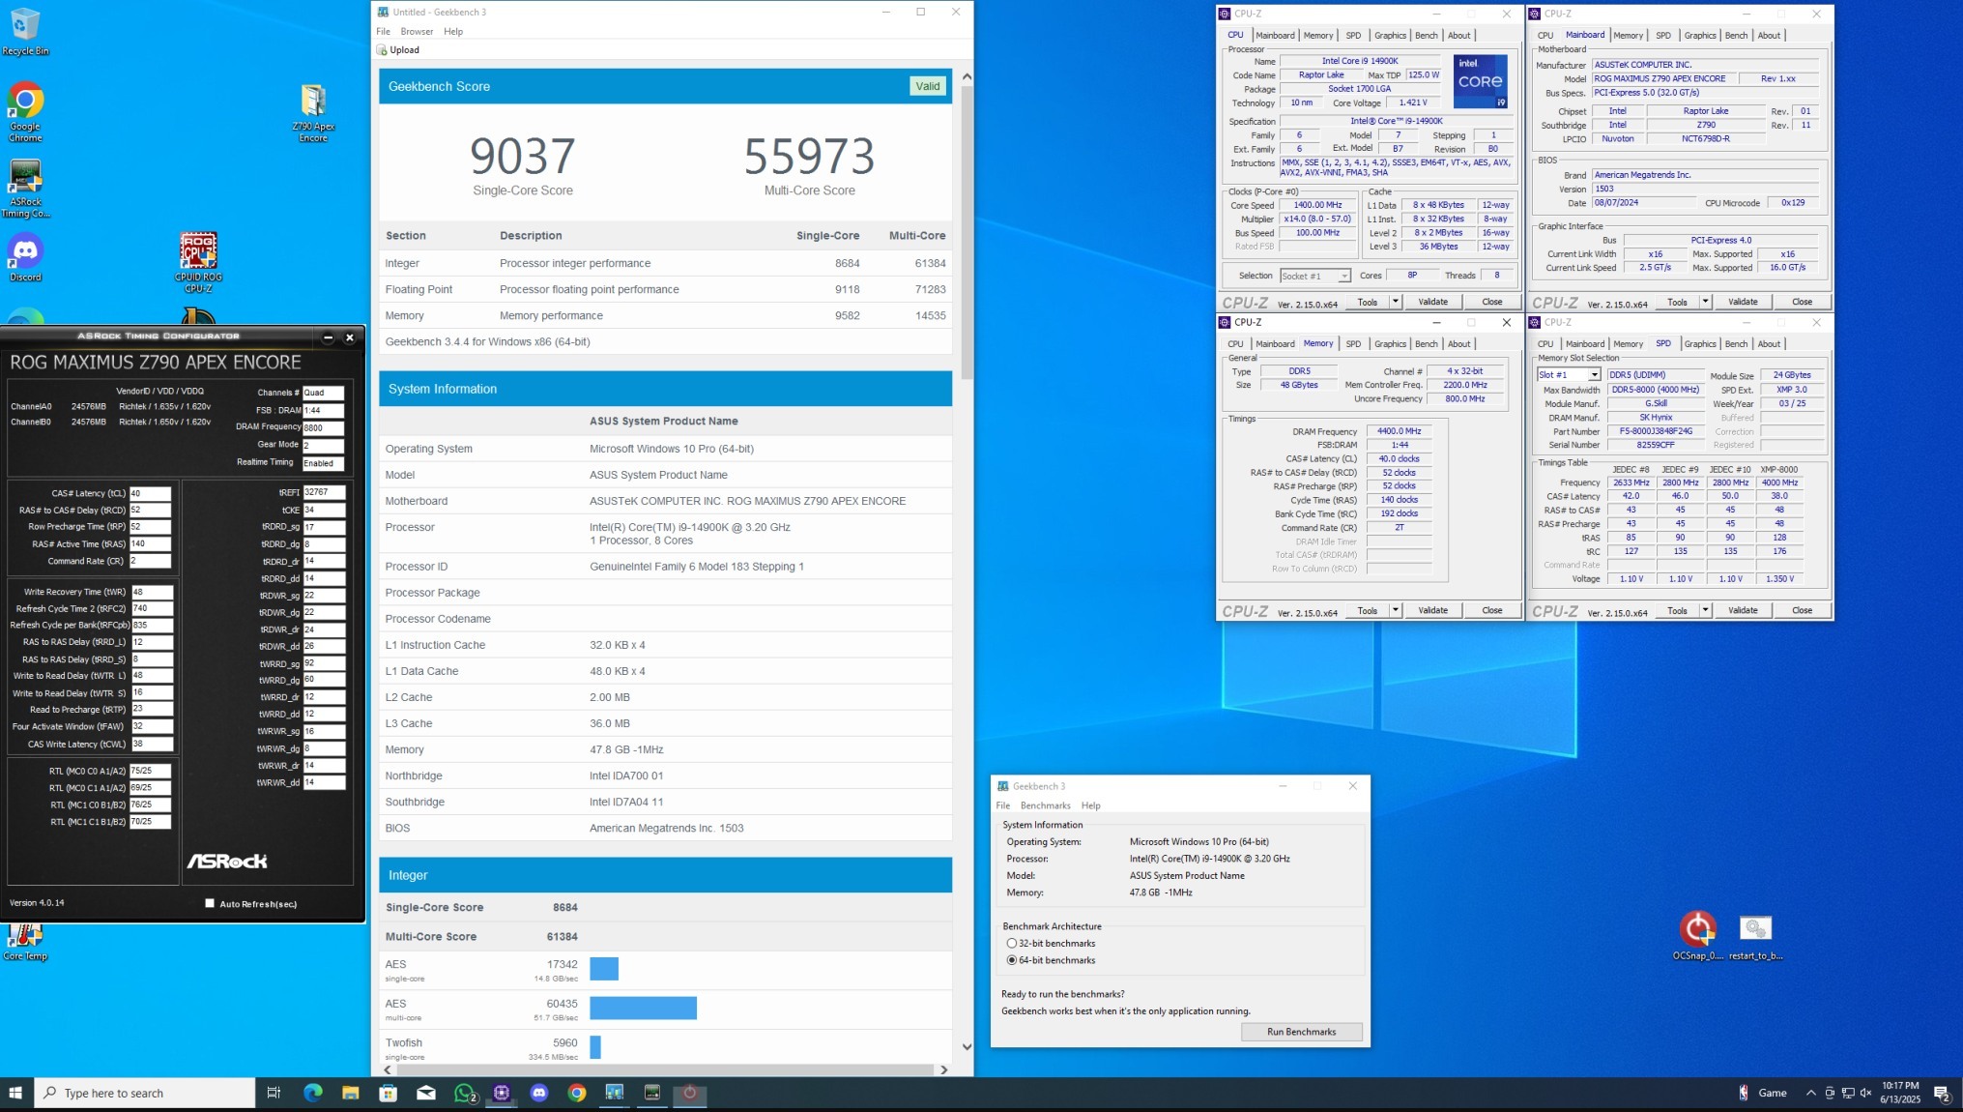Open the Recycle Bin desktop icon
Image resolution: width=1963 pixels, height=1112 pixels.
click(x=25, y=32)
